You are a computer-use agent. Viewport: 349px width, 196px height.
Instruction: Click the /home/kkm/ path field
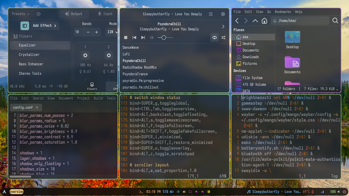pyautogui.click(x=300, y=21)
